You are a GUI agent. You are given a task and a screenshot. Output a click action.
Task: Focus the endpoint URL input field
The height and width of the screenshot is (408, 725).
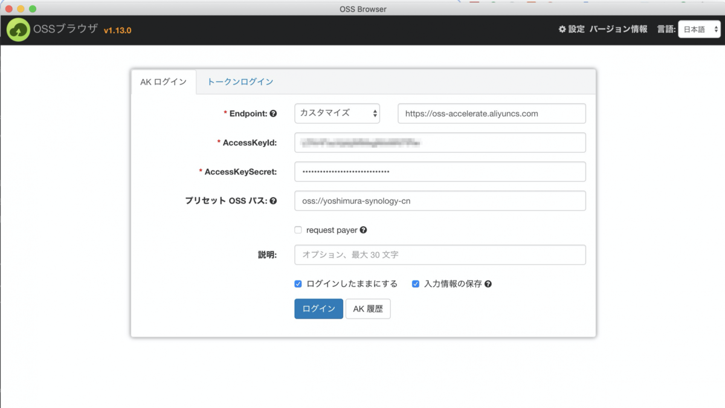coord(492,114)
